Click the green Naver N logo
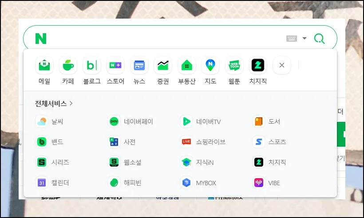 41,39
